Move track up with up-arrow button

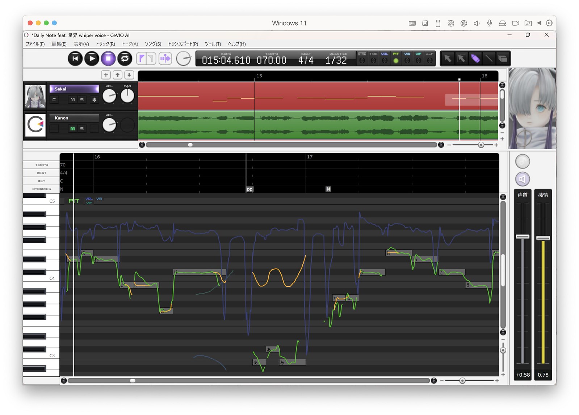click(x=117, y=75)
